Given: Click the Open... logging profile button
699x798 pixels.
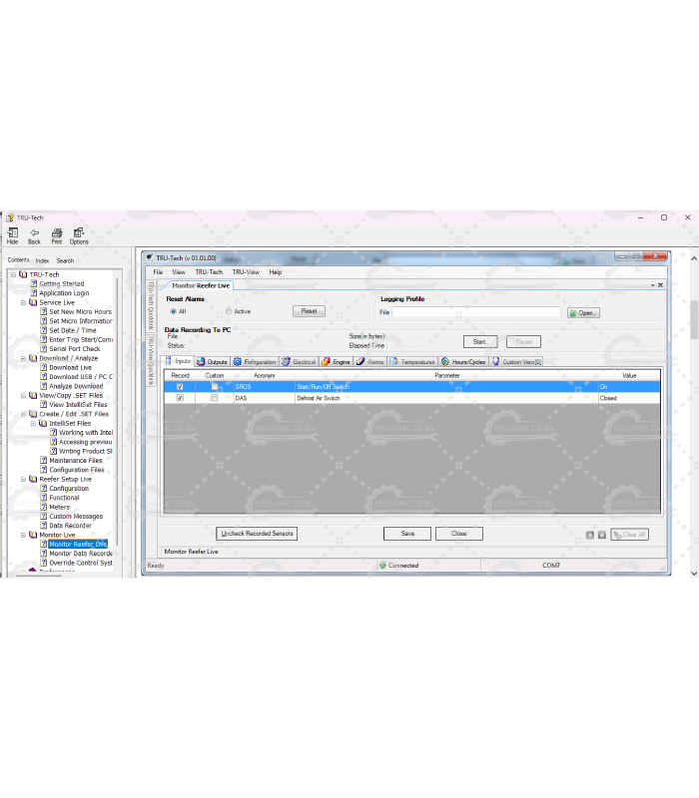Looking at the screenshot, I should (583, 312).
